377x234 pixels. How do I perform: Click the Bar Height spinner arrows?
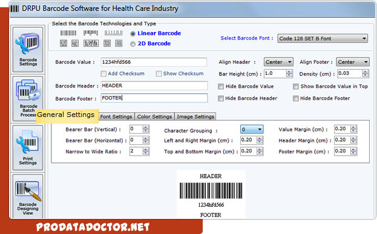coord(289,74)
